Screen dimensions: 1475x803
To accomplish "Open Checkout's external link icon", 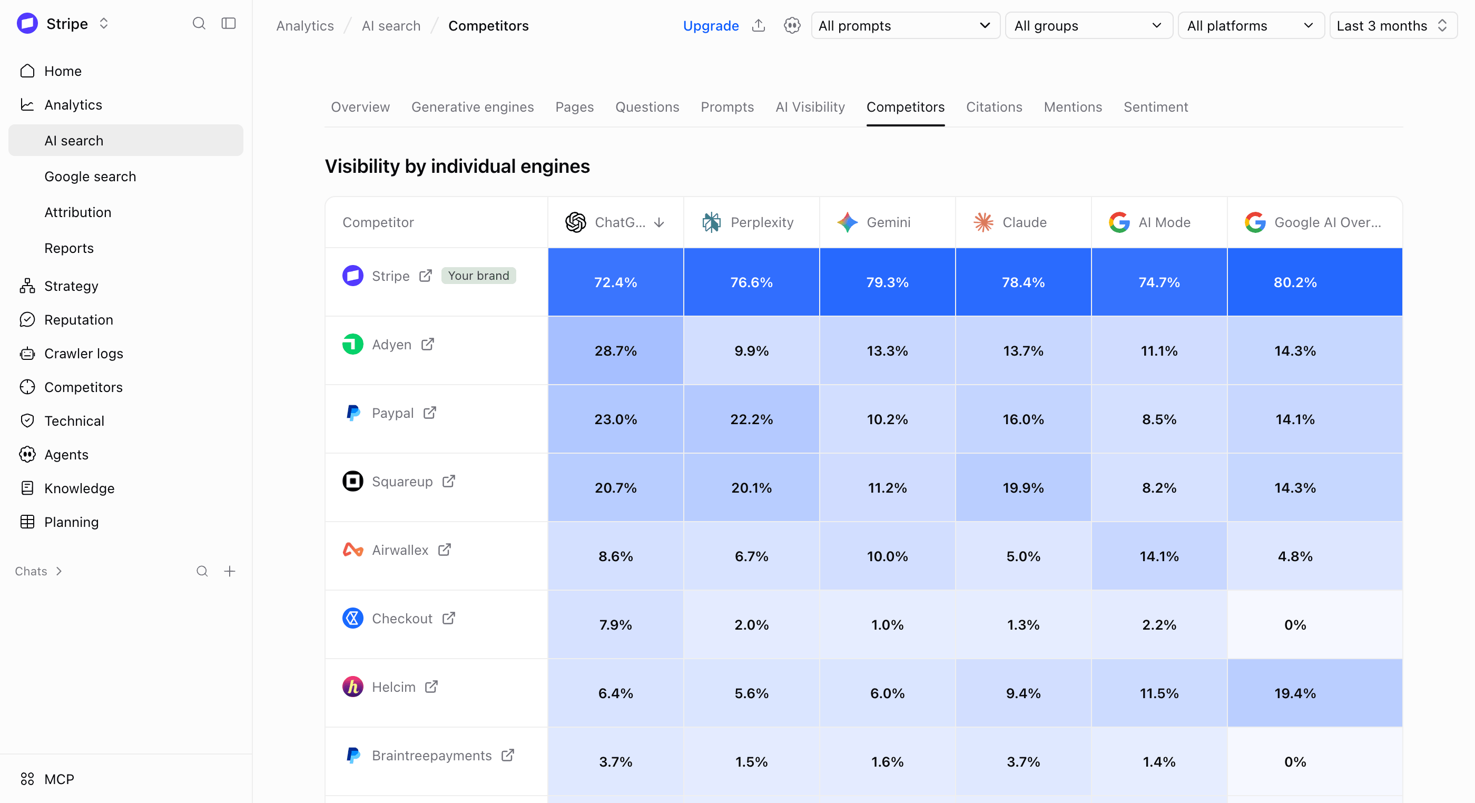I will (449, 619).
